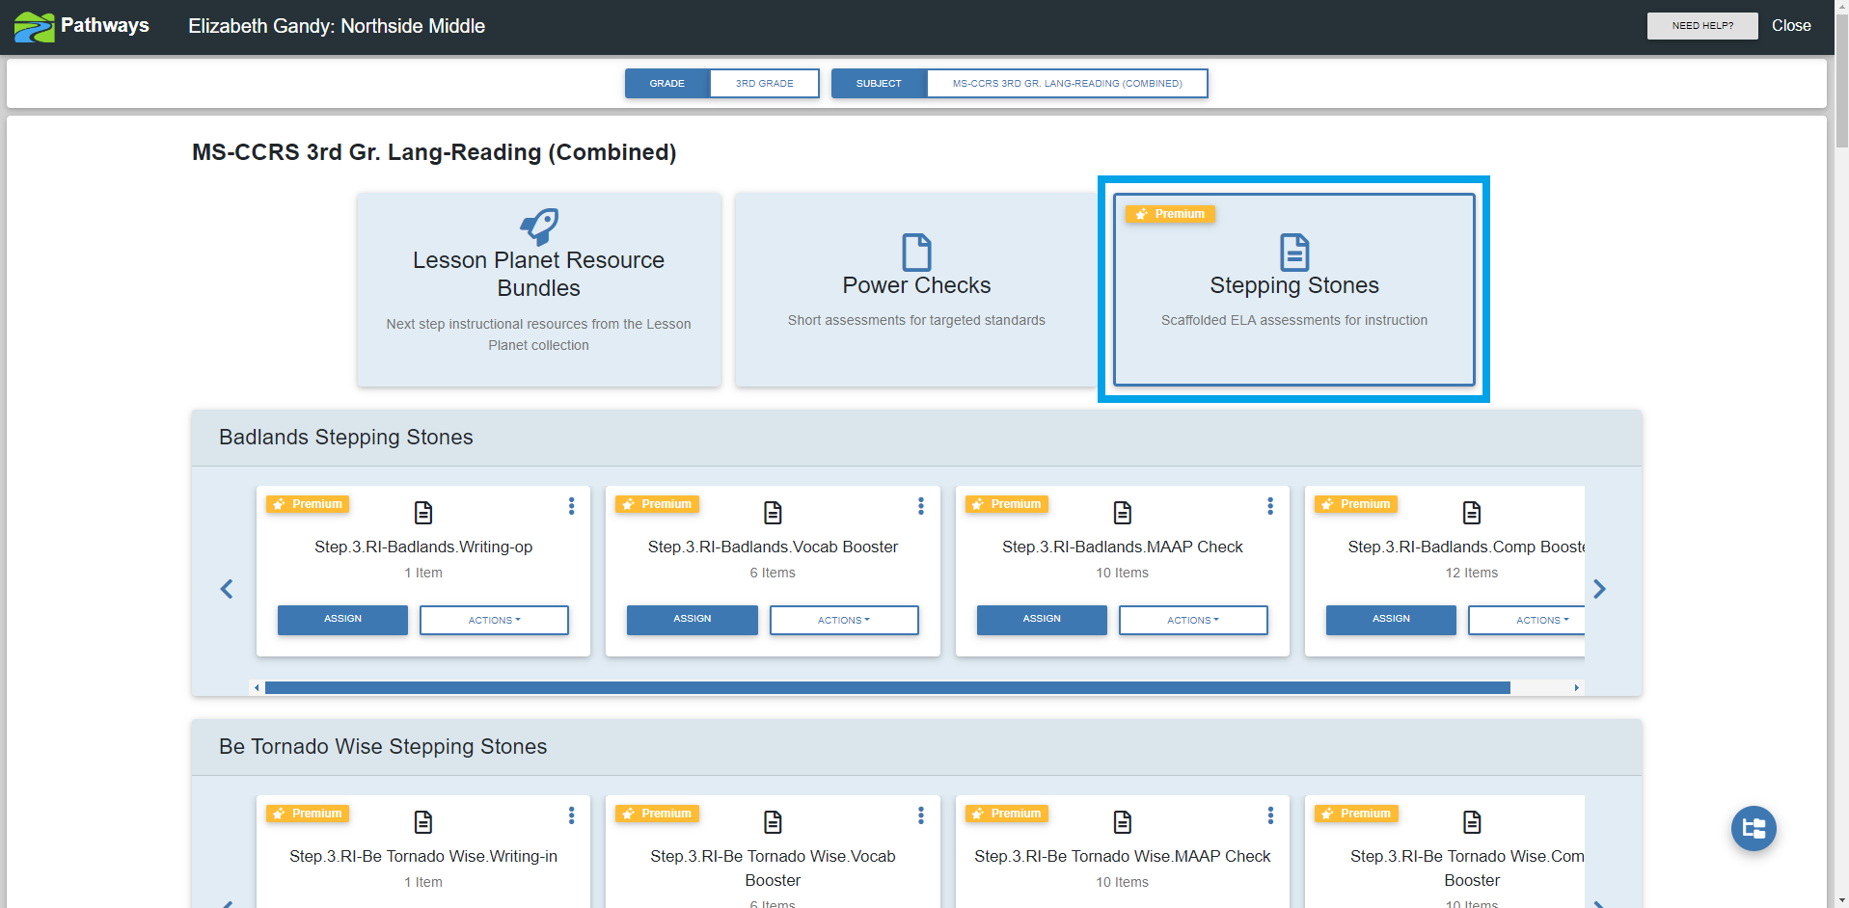Click Premium badge on Badlands Vocab Booster card
Viewport: 1849px width, 908px height.
[657, 504]
